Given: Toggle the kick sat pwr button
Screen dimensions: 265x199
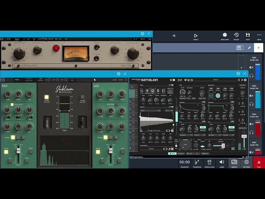Looking at the screenshot, I should [x=6, y=152].
